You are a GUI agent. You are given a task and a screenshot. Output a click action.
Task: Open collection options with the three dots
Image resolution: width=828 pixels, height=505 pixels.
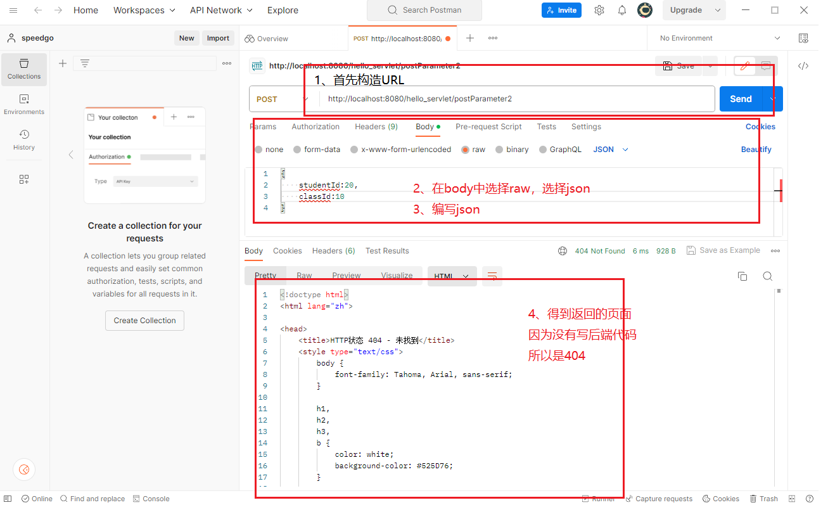(x=227, y=63)
